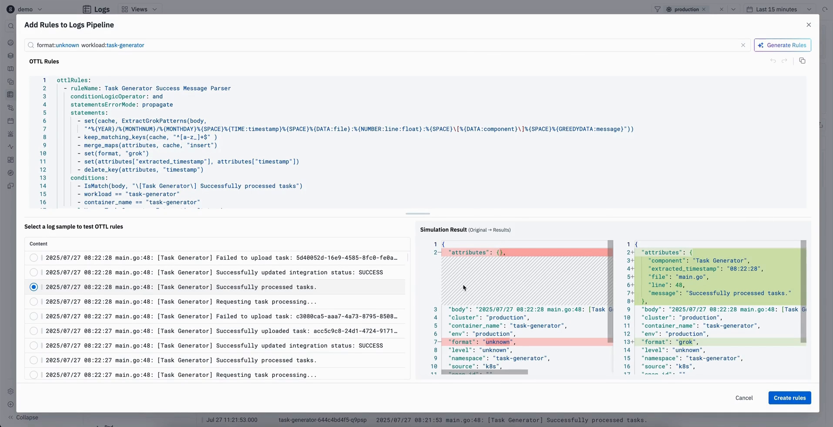Select the 'Requesting task processing' log sample
Viewport: 833px width, 427px height.
(x=34, y=302)
